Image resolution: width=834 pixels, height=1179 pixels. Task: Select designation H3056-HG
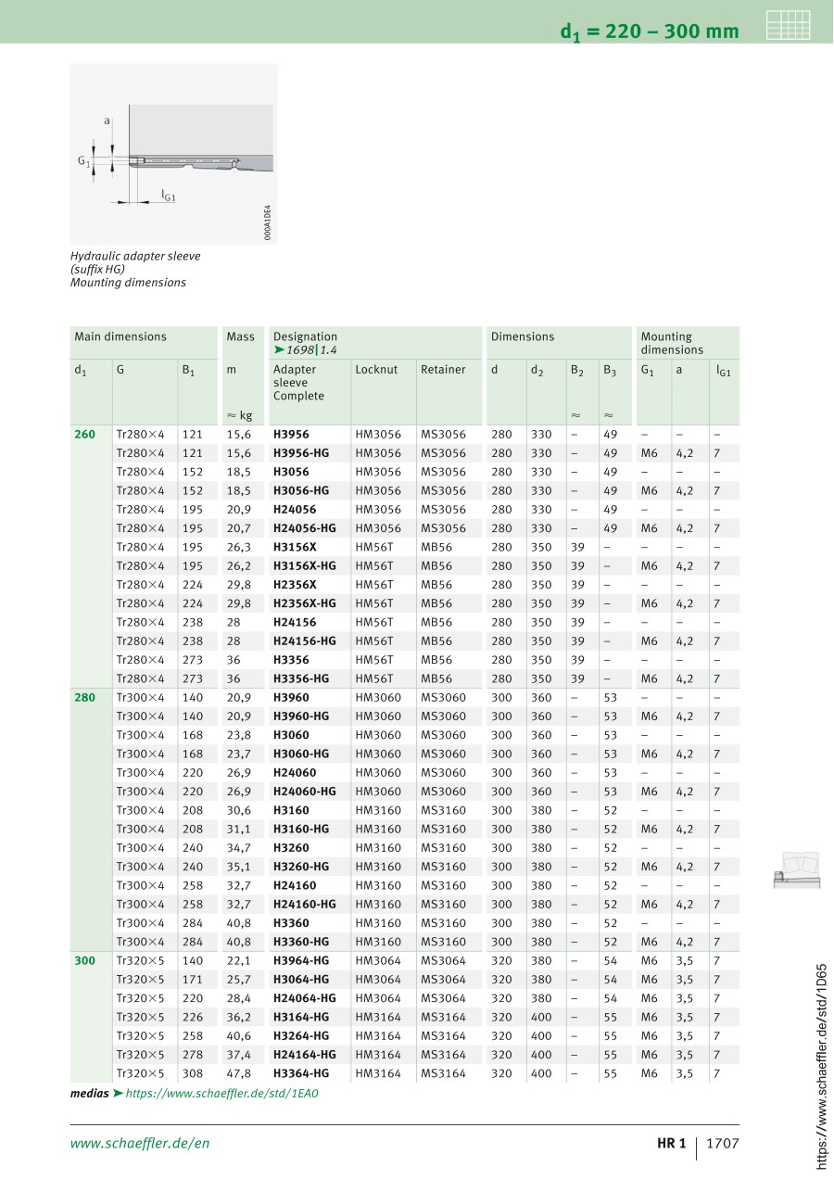point(301,490)
